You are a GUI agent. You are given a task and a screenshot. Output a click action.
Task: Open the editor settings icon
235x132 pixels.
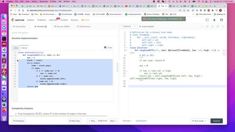218,26
